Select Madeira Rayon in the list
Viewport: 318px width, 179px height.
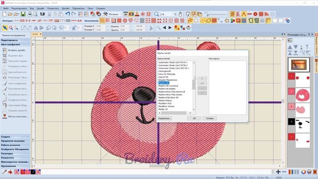point(165,100)
